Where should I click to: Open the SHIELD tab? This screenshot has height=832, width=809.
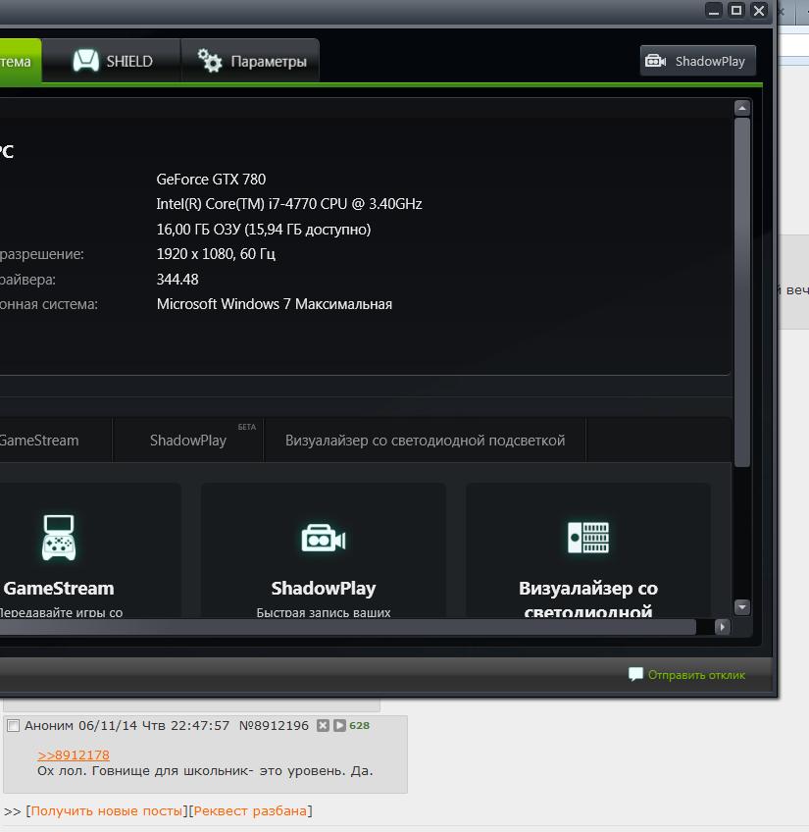112,61
